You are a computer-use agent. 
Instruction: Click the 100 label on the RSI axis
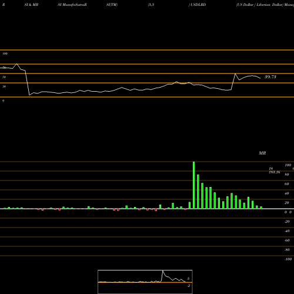pos(5,54)
